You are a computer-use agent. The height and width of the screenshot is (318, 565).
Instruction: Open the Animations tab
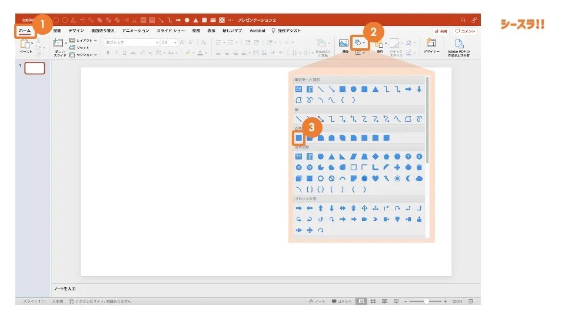point(135,31)
